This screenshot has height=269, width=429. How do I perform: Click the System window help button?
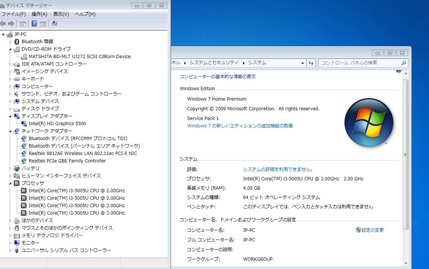tap(399, 71)
